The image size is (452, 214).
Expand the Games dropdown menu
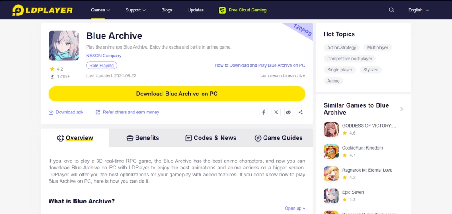[x=101, y=10]
